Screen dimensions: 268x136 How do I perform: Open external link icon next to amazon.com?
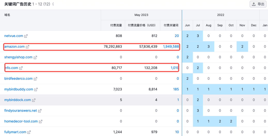point(27,47)
